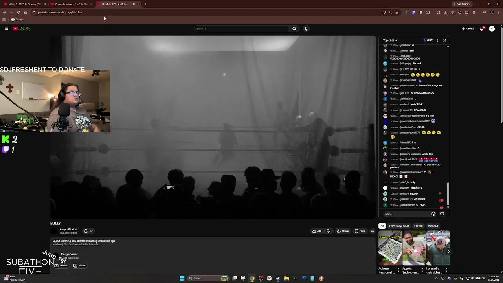Open Kanye West channel name link
503x283 pixels.
pos(67,230)
